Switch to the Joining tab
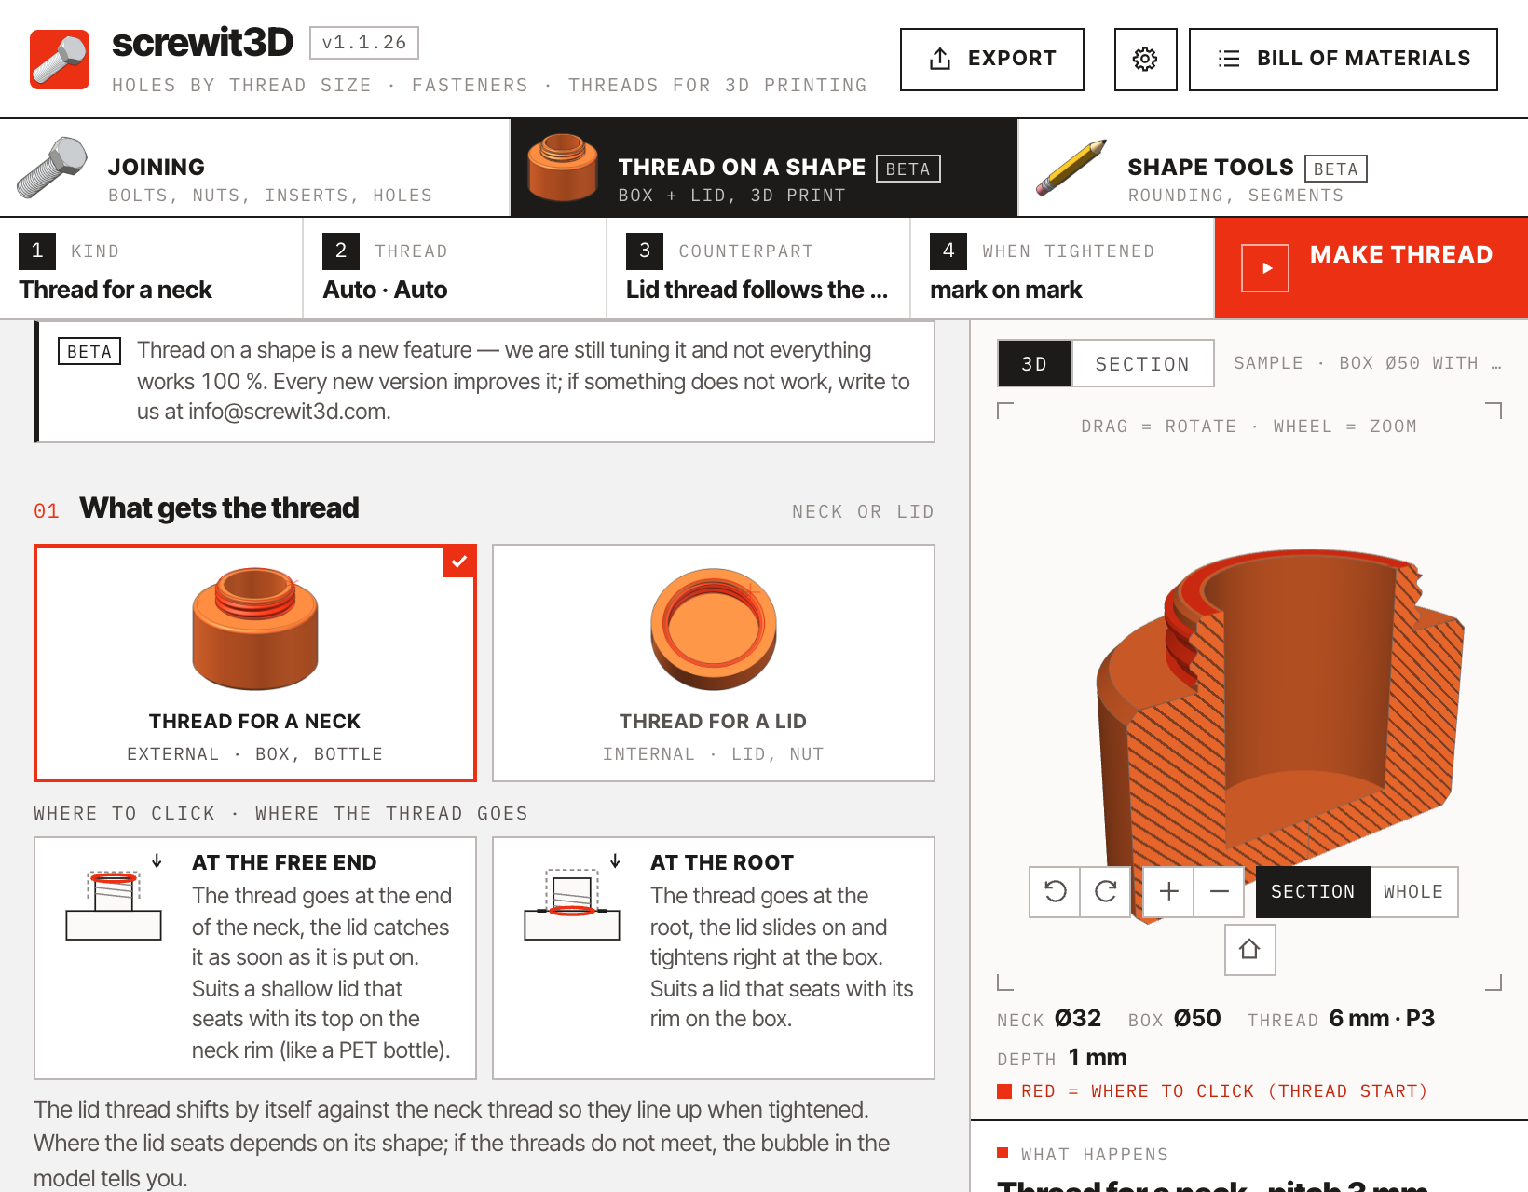Image resolution: width=1528 pixels, height=1192 pixels. 255,169
